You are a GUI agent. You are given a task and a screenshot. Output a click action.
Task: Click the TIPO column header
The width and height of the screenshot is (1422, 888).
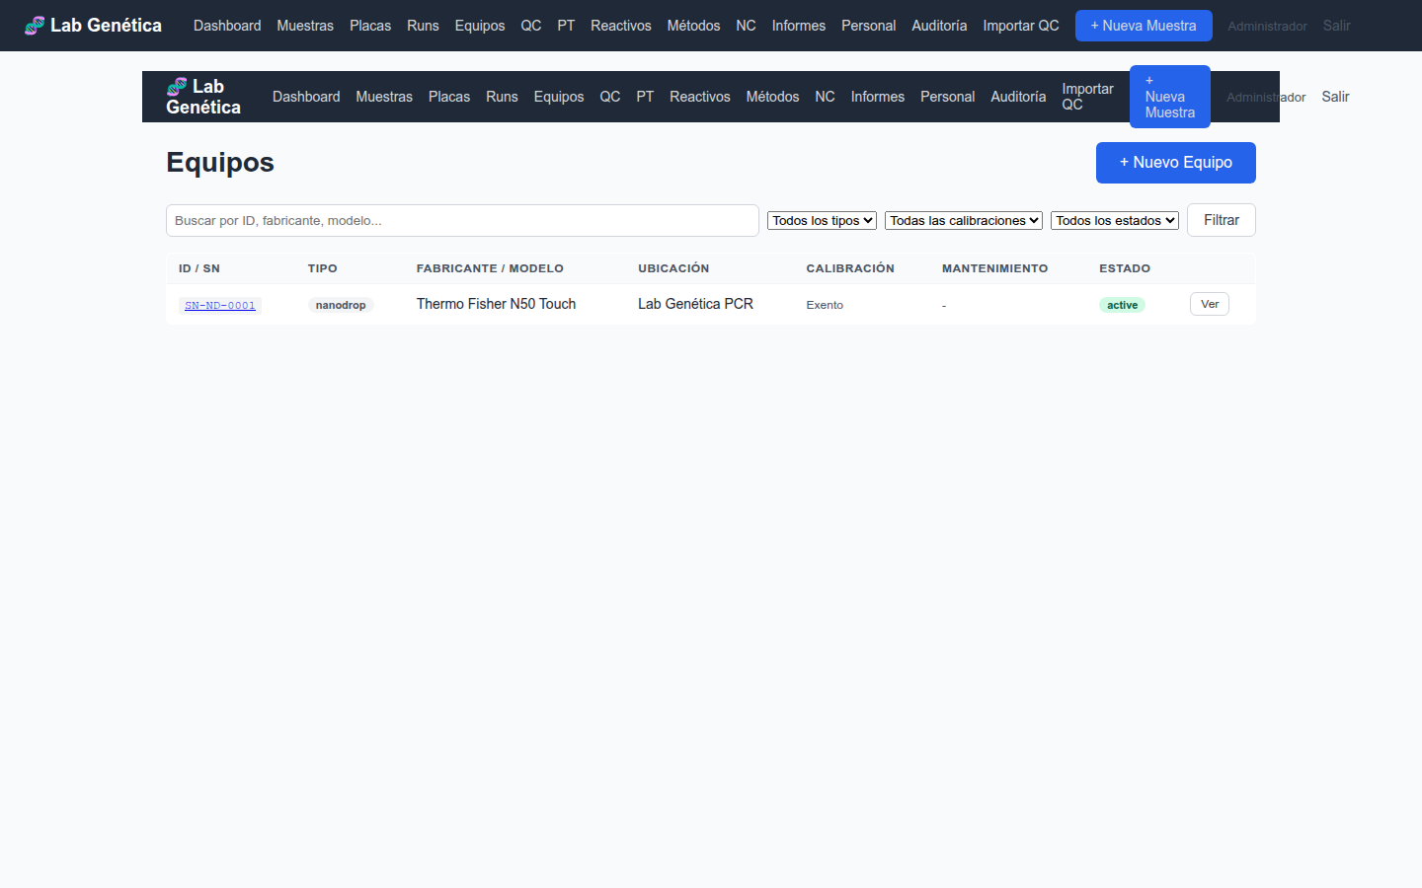322,268
